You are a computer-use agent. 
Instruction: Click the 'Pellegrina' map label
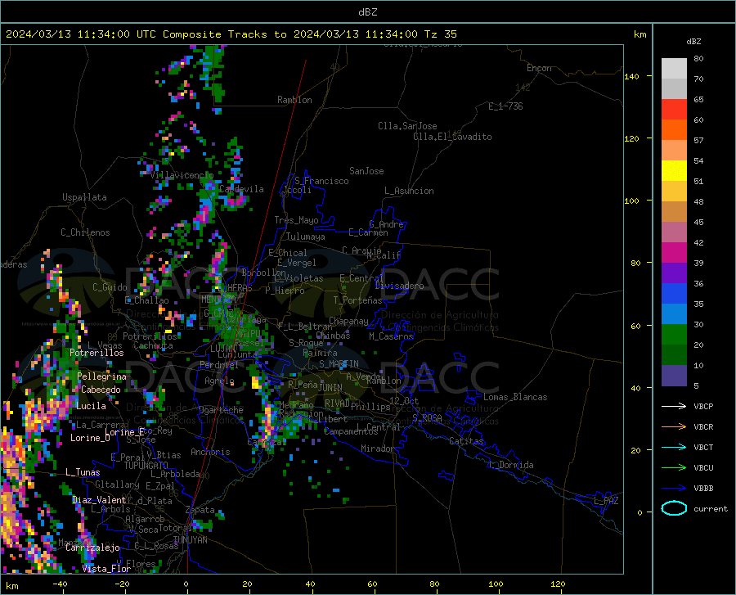[102, 376]
